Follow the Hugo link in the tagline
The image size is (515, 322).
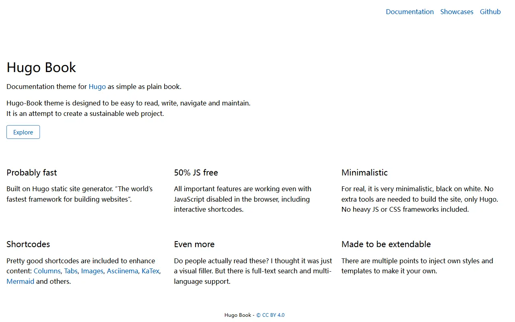[x=97, y=87]
